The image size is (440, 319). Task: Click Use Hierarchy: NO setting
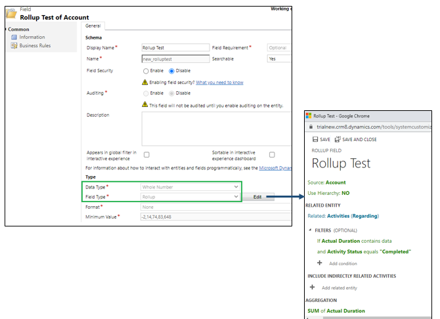click(x=328, y=193)
